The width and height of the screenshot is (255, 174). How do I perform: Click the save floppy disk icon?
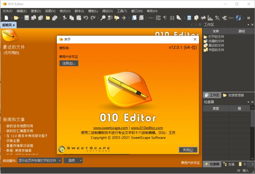pyautogui.click(x=27, y=18)
